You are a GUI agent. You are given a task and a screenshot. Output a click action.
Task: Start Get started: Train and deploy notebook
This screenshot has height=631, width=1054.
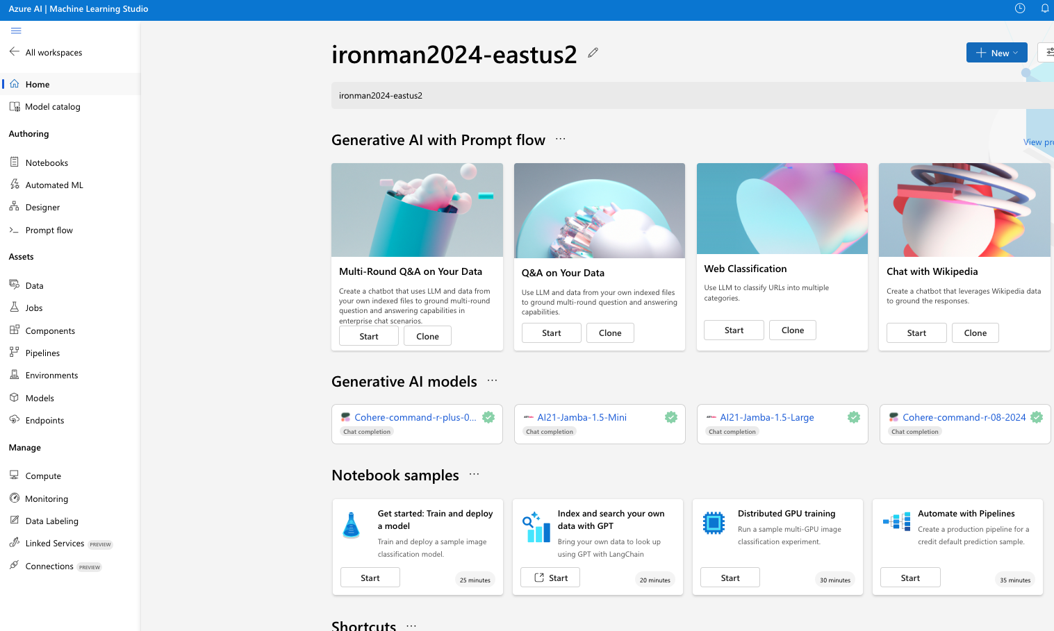coord(370,578)
